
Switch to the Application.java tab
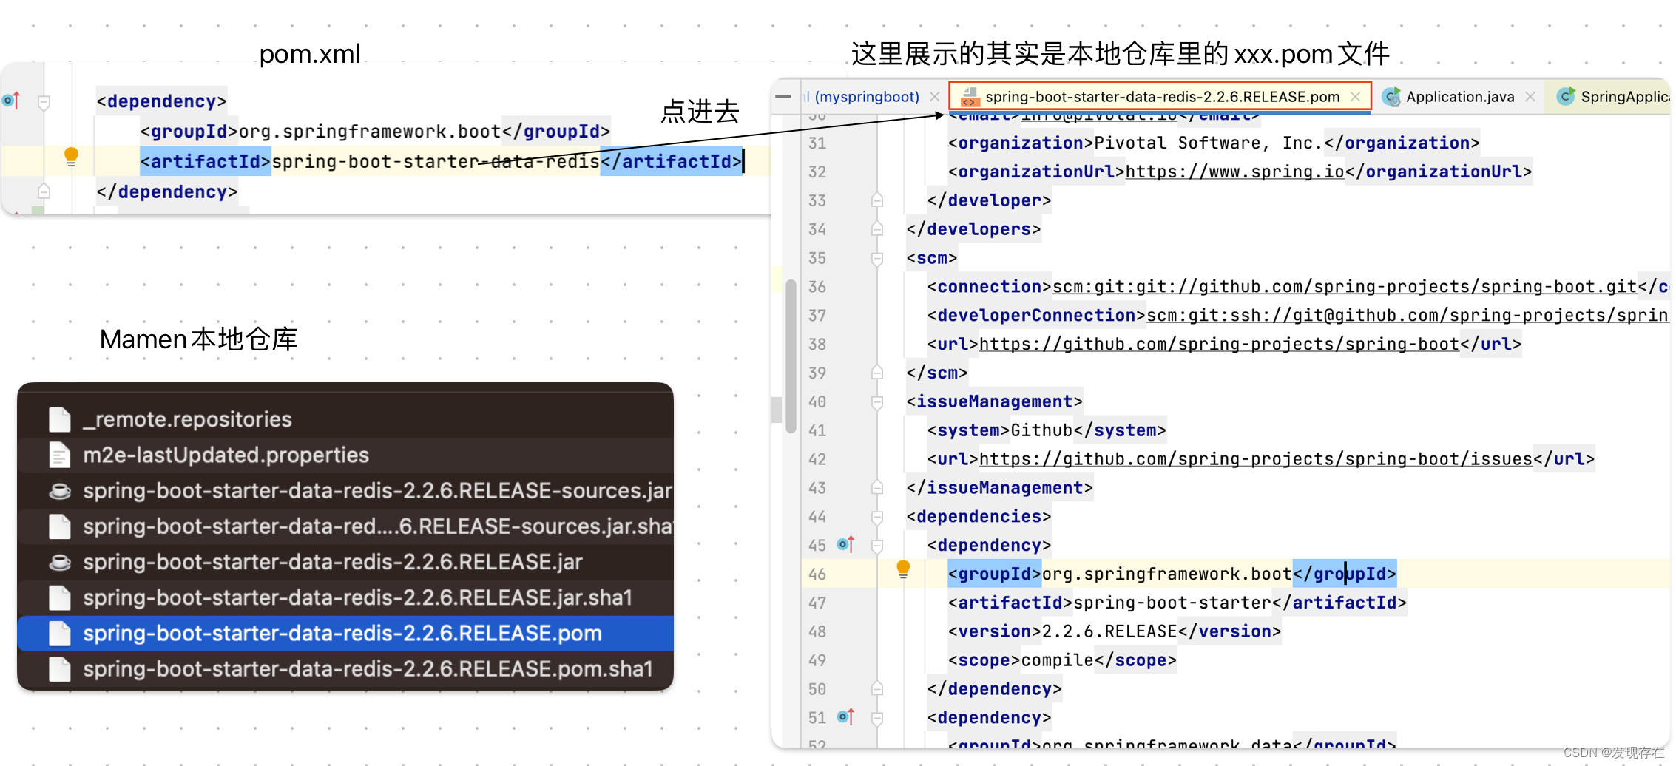tap(1460, 97)
